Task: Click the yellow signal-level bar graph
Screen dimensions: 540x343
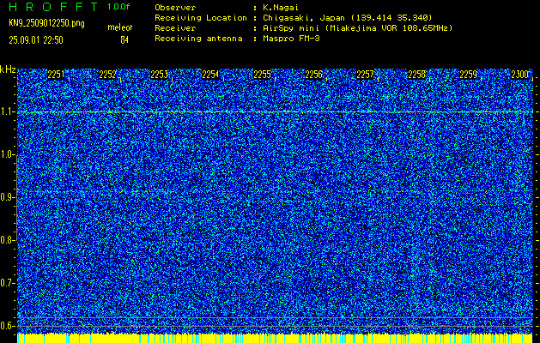Action: (276, 338)
